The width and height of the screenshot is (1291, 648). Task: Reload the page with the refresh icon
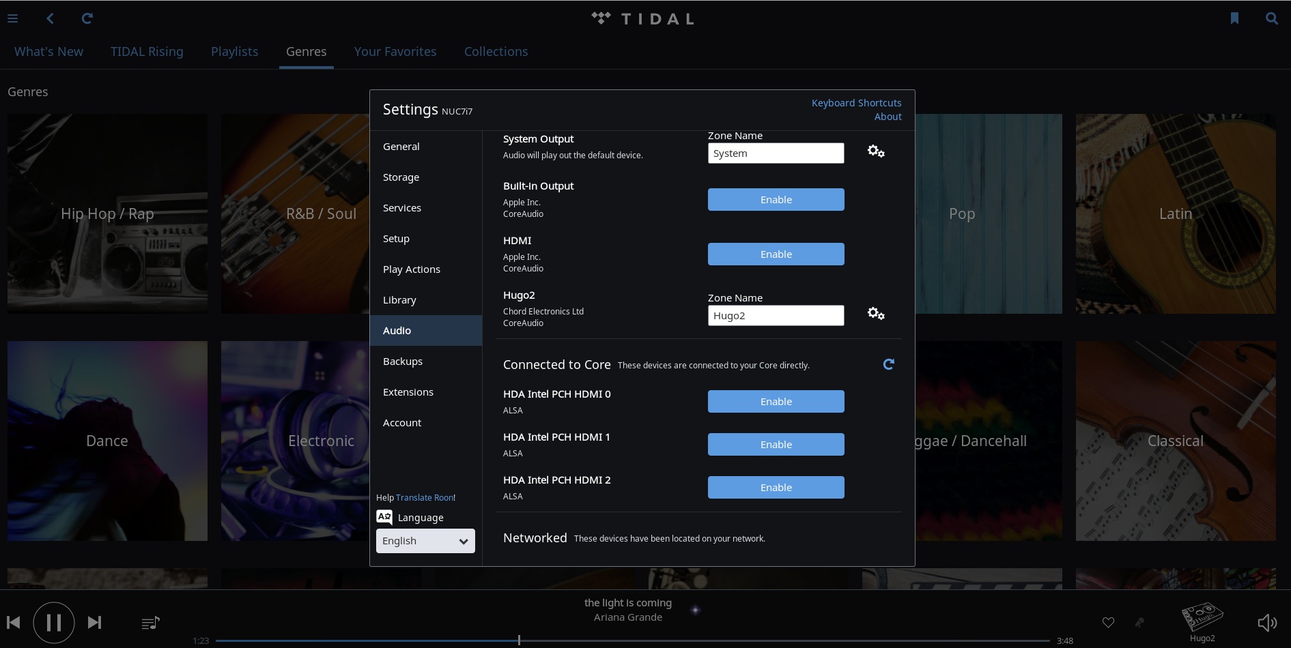click(x=87, y=18)
